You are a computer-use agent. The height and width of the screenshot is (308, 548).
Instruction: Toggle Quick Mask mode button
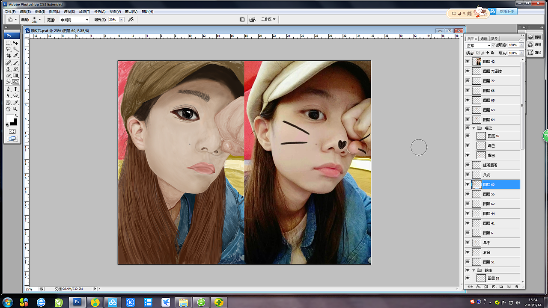tap(12, 131)
